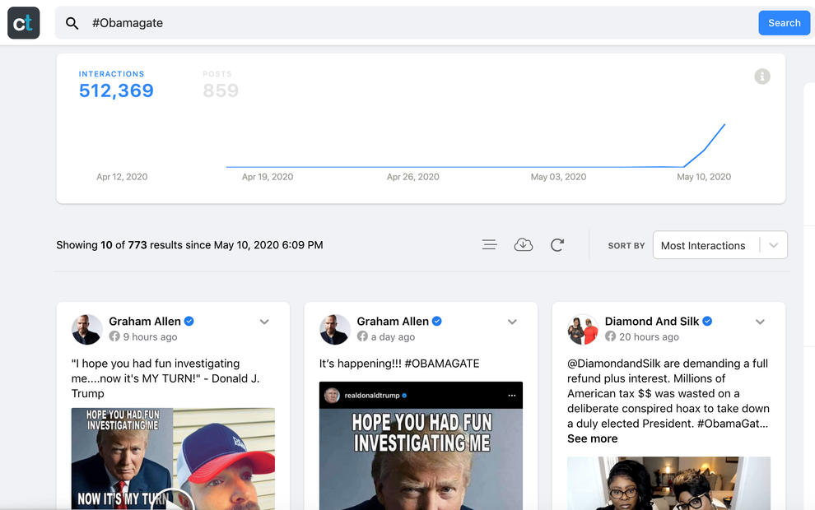Open Diamond And Silk page name
The image size is (815, 510).
[652, 322]
